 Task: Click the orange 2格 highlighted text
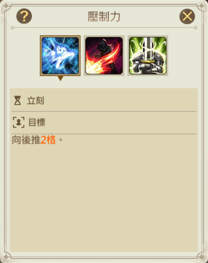(x=48, y=140)
